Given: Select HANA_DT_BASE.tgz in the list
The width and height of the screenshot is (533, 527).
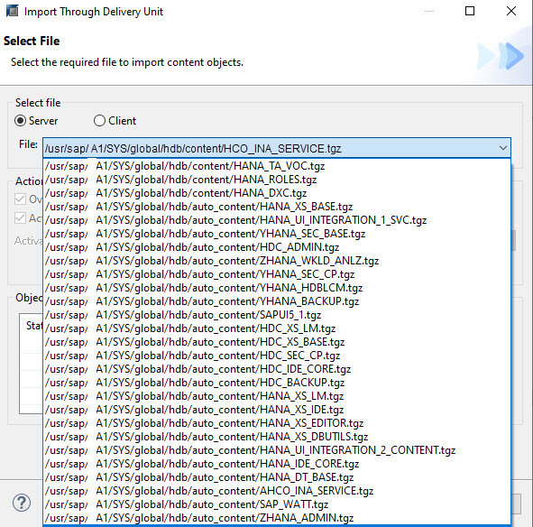Looking at the screenshot, I should [277, 477].
